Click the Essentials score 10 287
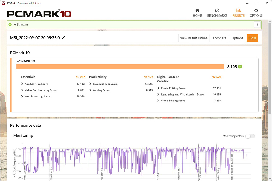272x181 pixels. tap(80, 77)
